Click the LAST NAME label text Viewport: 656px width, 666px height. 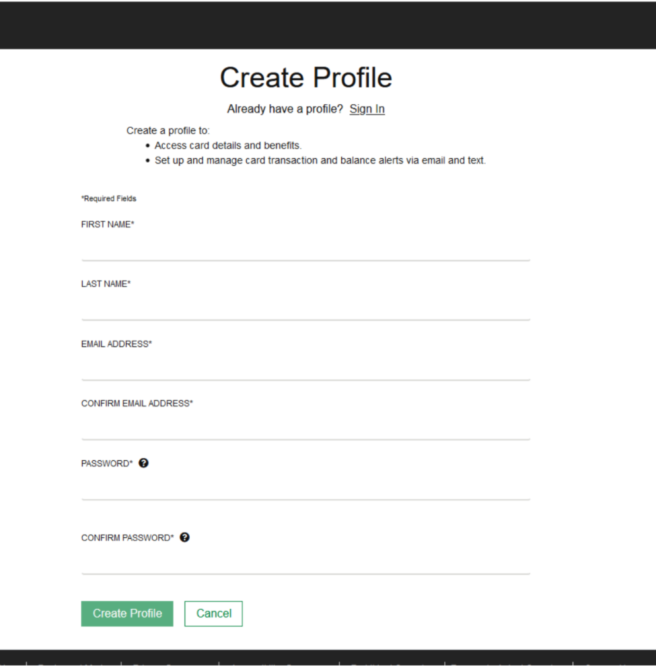tap(106, 284)
